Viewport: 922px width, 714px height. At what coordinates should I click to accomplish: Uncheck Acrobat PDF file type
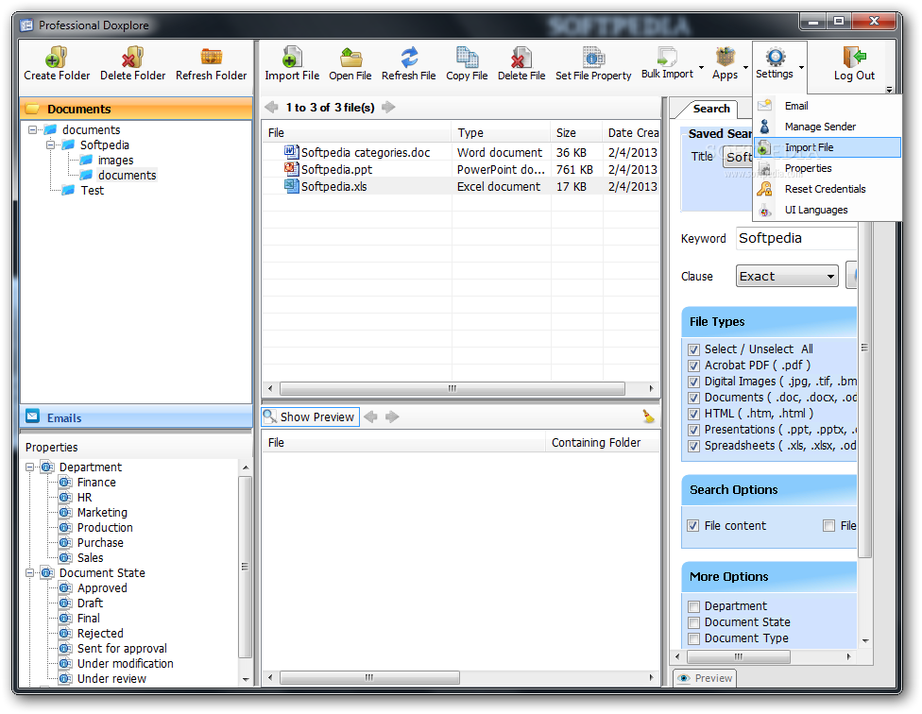693,365
